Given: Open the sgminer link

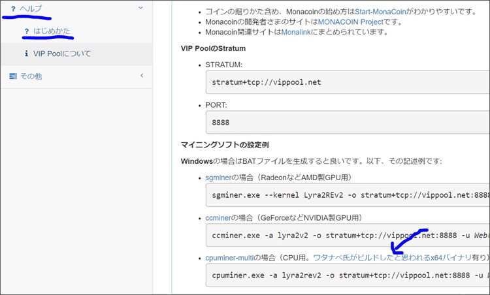Looking at the screenshot, I should click(218, 178).
